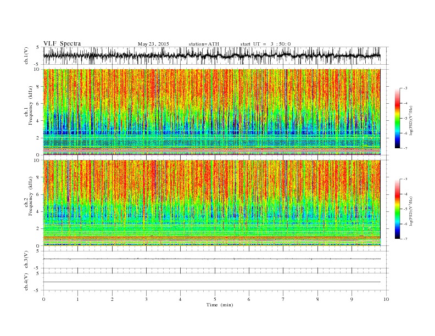The image size is (435, 336).
Task: Select the date text "May 23, 2015"
Action: click(x=153, y=44)
